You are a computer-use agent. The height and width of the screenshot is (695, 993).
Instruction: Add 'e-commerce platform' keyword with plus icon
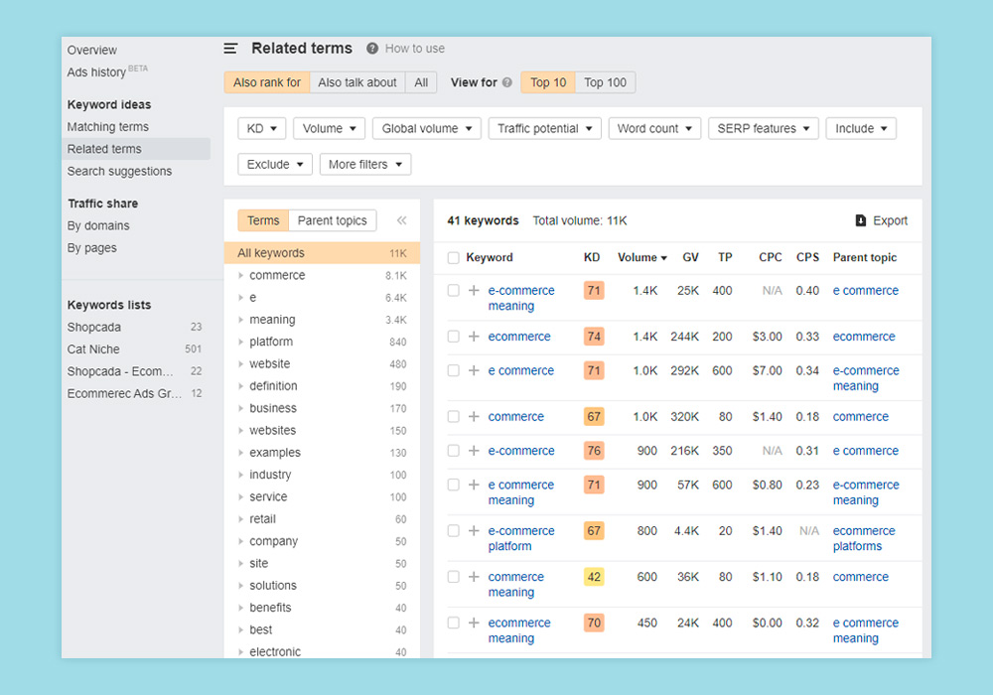pos(474,531)
